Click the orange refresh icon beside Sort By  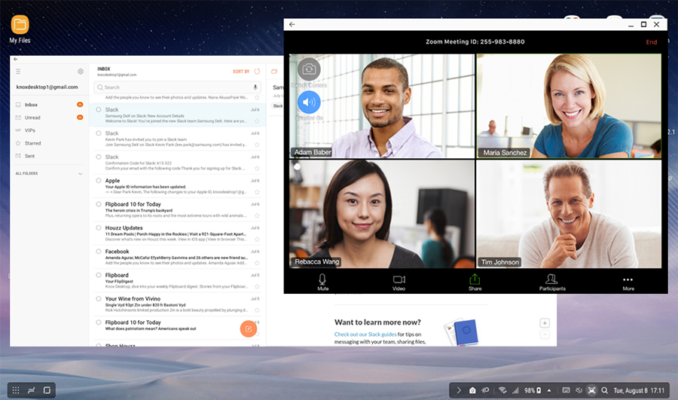[x=257, y=72]
